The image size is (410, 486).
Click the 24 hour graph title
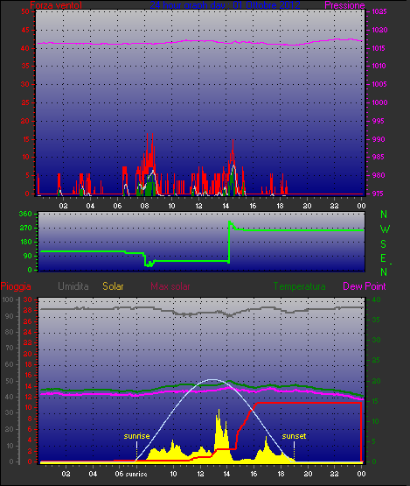[x=225, y=5]
